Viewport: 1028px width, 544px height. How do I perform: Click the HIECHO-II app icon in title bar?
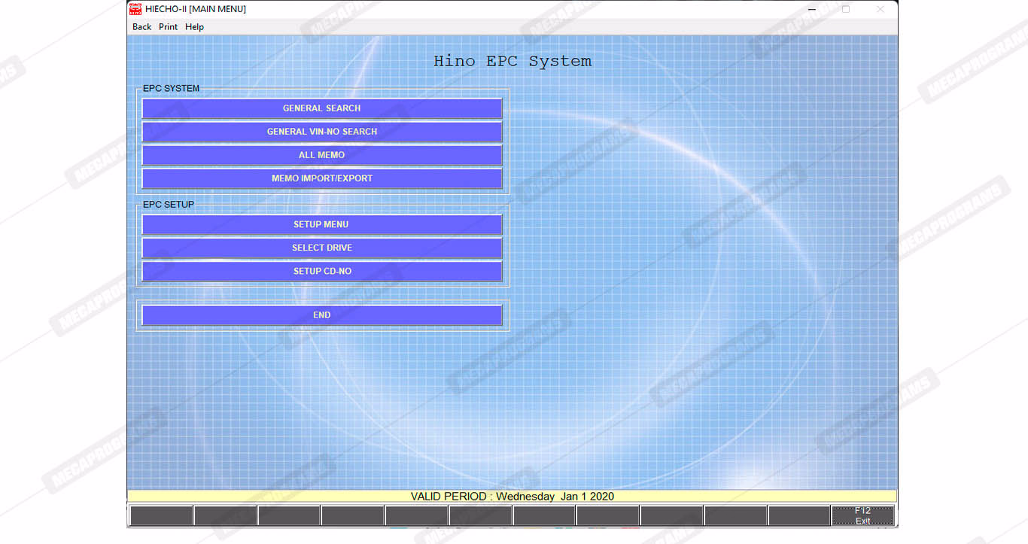pyautogui.click(x=135, y=9)
